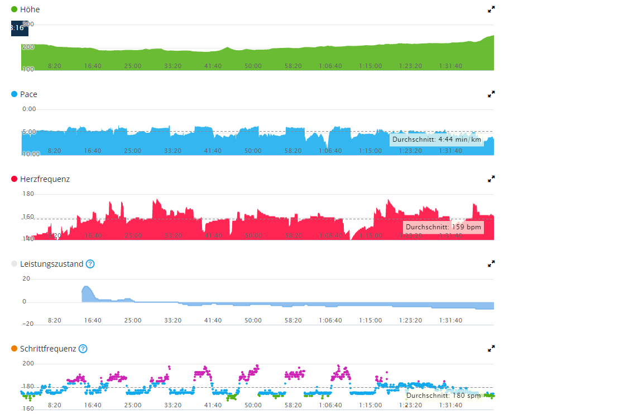Expand the Schrittfrequenz chart to fullscreen
Screen dimensions: 643x414
(x=491, y=349)
